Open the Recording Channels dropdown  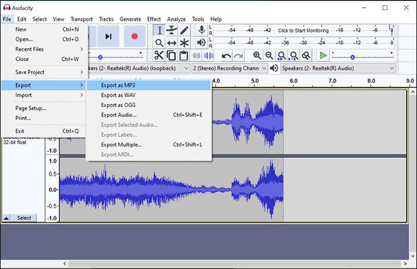click(228, 68)
